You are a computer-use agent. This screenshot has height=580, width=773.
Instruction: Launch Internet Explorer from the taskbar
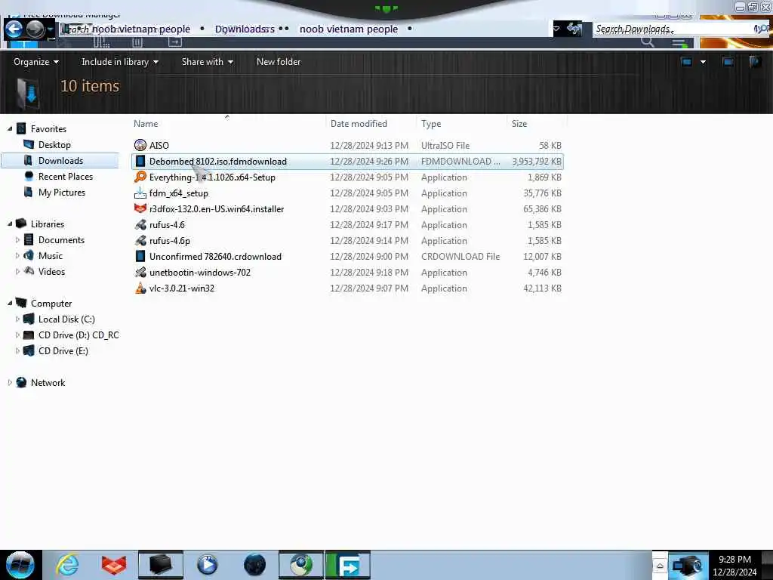point(67,565)
